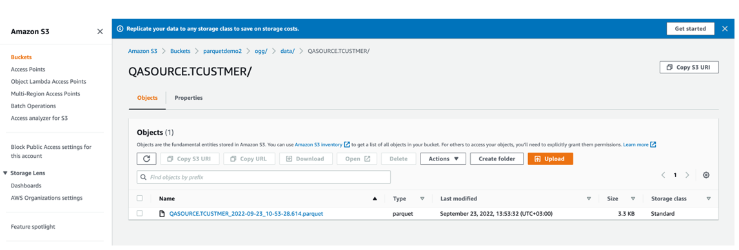
Task: Go to ogg/ breadcrumb link
Action: pos(261,51)
